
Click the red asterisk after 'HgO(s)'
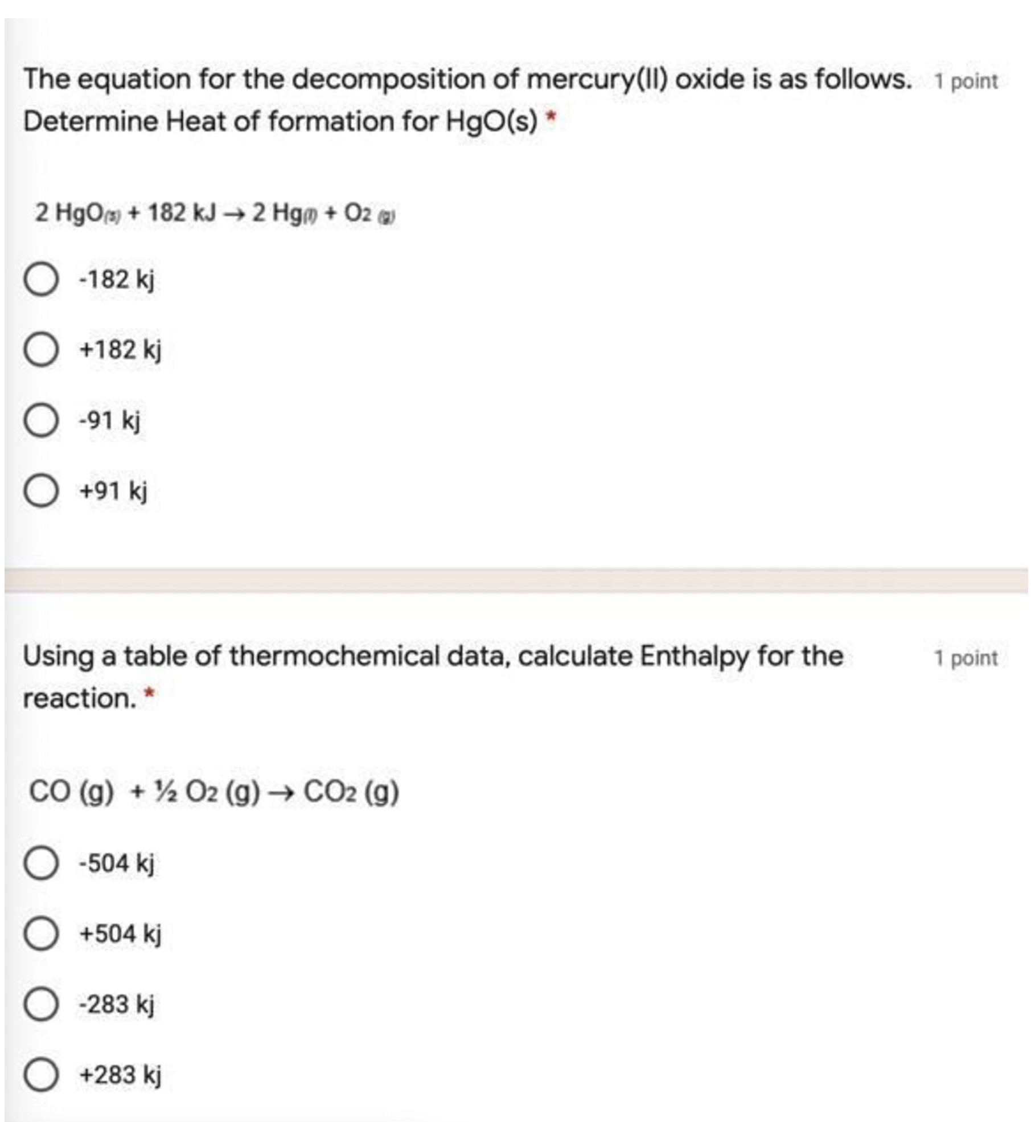coord(550,118)
